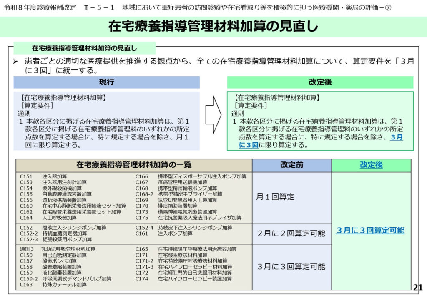This screenshot has height=295, width=427.
Task: Click the large main slide title
Action: click(213, 26)
